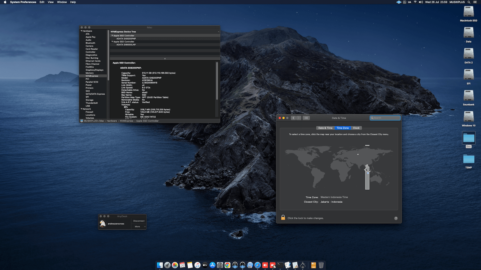Select Firewall under Network
The height and width of the screenshot is (270, 481).
pyautogui.click(x=89, y=112)
